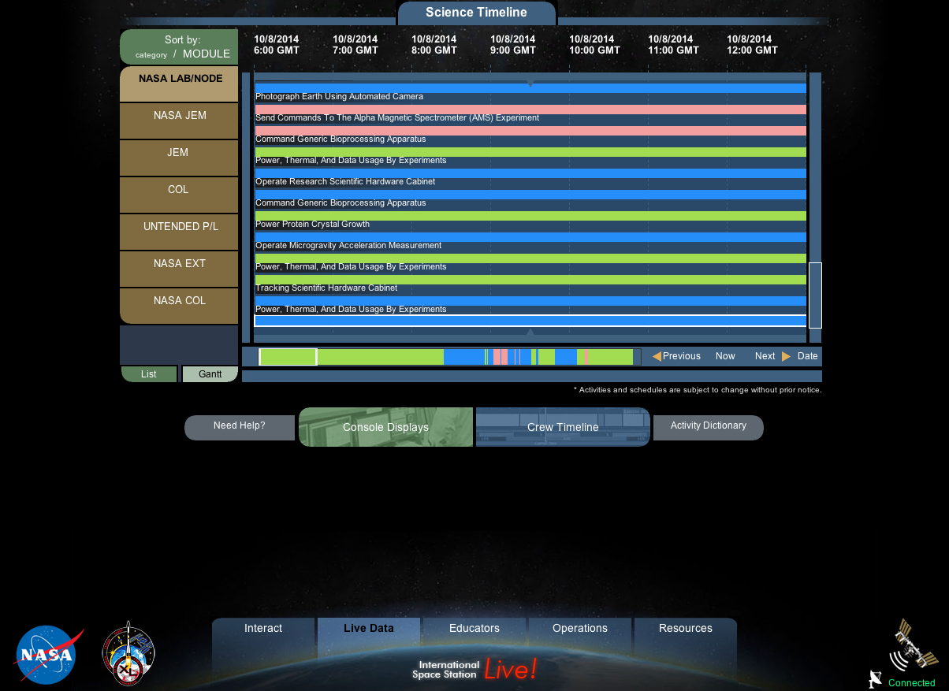The width and height of the screenshot is (949, 691).
Task: Open the Console Displays panel
Action: tap(385, 427)
